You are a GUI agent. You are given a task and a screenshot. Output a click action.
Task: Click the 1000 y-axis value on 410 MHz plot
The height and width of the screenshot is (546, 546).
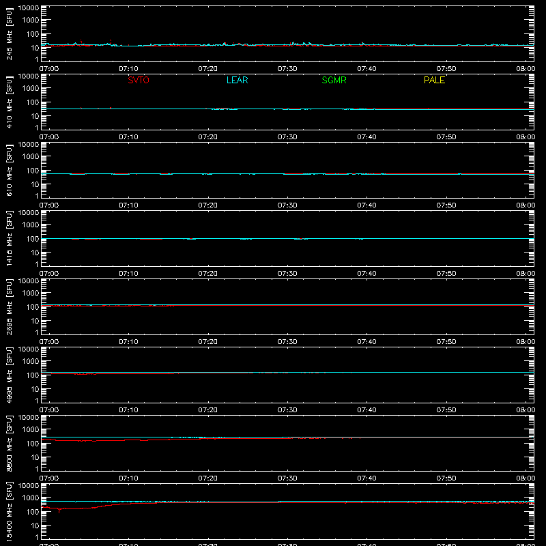pyautogui.click(x=31, y=89)
